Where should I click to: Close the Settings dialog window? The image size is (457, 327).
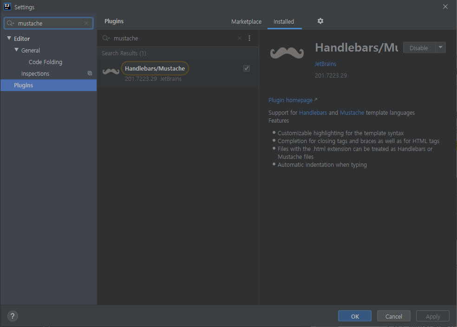tap(445, 7)
